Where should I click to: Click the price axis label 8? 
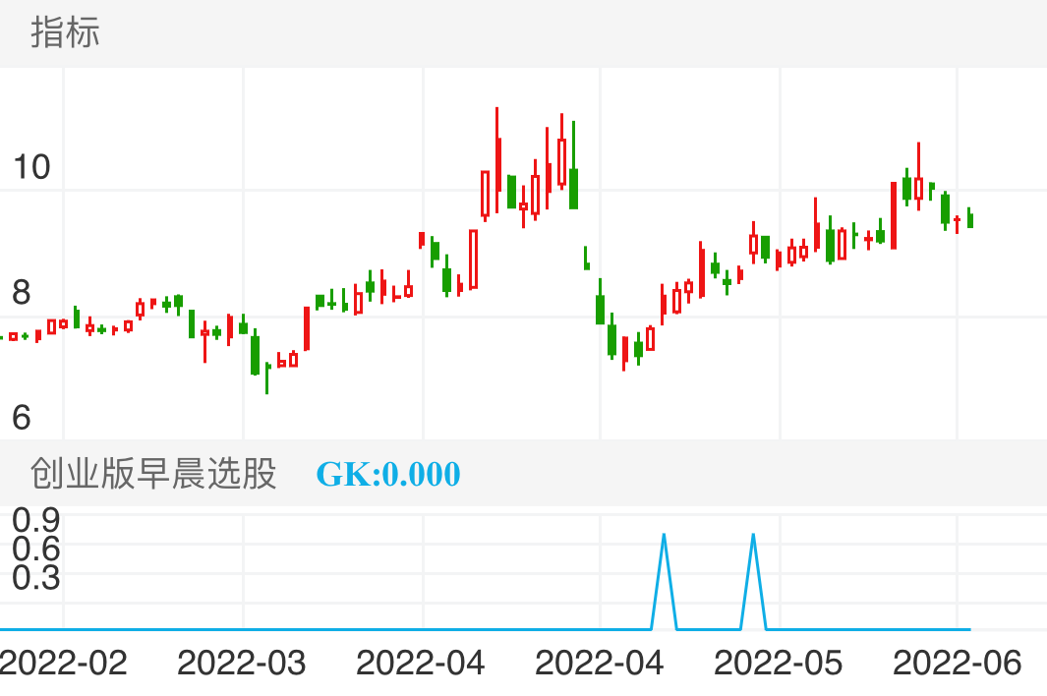[x=22, y=293]
